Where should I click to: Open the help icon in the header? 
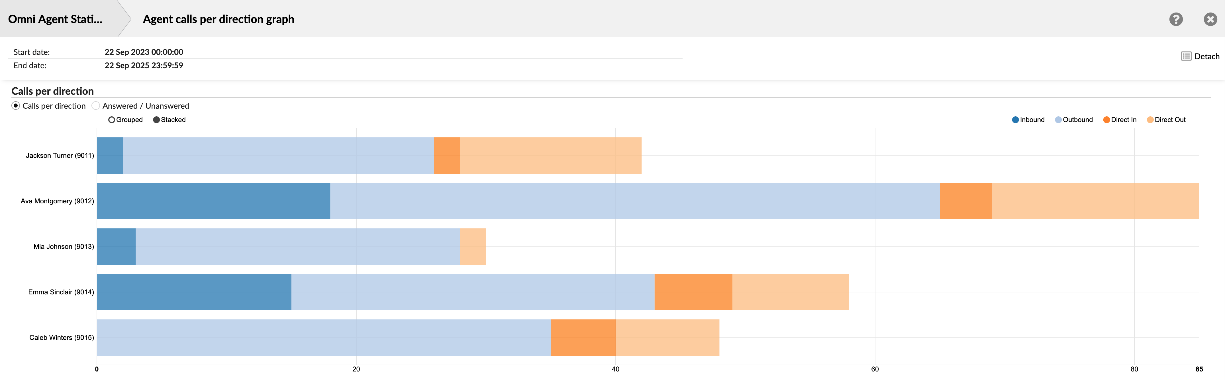coord(1176,19)
